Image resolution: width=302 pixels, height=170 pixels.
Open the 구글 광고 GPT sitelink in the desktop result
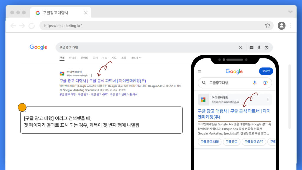pyautogui.click(x=99, y=94)
